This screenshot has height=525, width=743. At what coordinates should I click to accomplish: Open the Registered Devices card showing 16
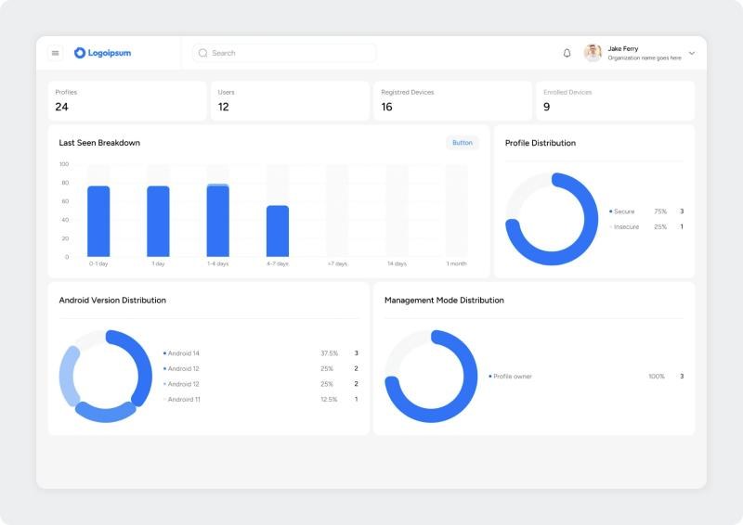(x=452, y=101)
